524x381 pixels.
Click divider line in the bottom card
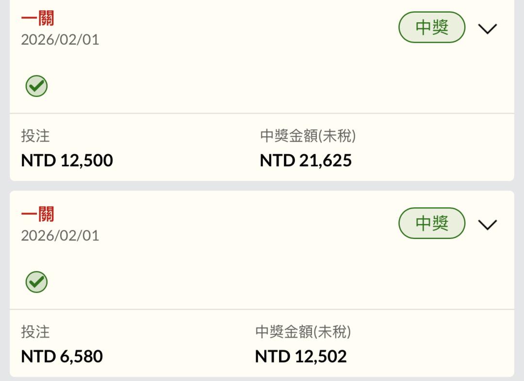[262, 310]
